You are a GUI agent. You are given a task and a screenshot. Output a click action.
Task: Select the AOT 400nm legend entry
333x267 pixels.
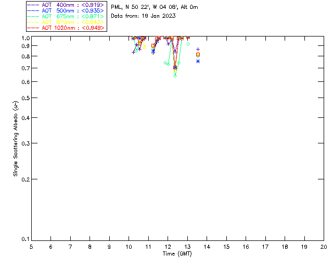pos(66,5)
